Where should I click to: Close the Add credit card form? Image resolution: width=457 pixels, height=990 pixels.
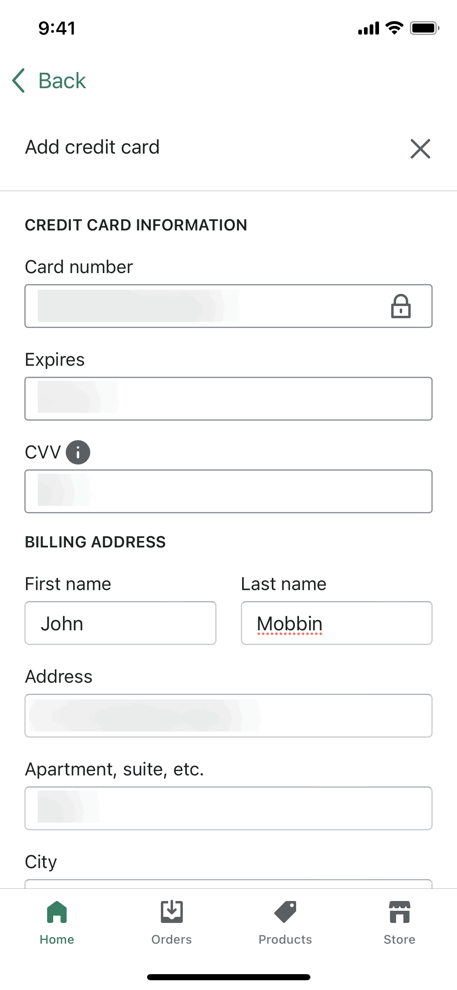coord(420,149)
